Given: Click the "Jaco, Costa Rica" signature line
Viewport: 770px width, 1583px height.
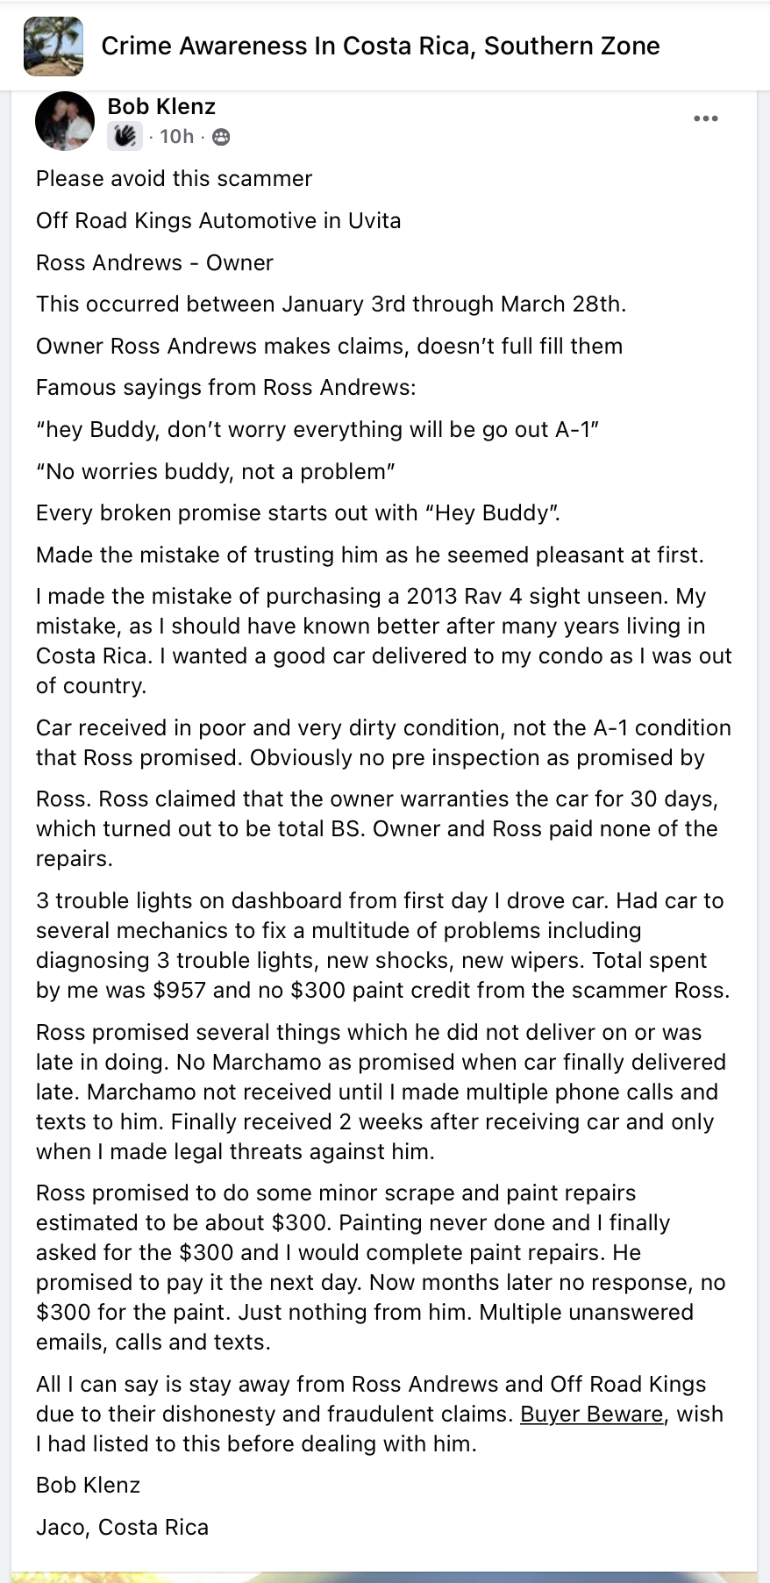Looking at the screenshot, I should [122, 1527].
